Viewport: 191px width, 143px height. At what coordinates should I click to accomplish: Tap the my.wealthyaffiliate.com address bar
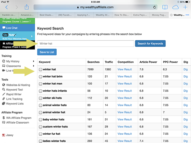pyautogui.click(x=95, y=7)
